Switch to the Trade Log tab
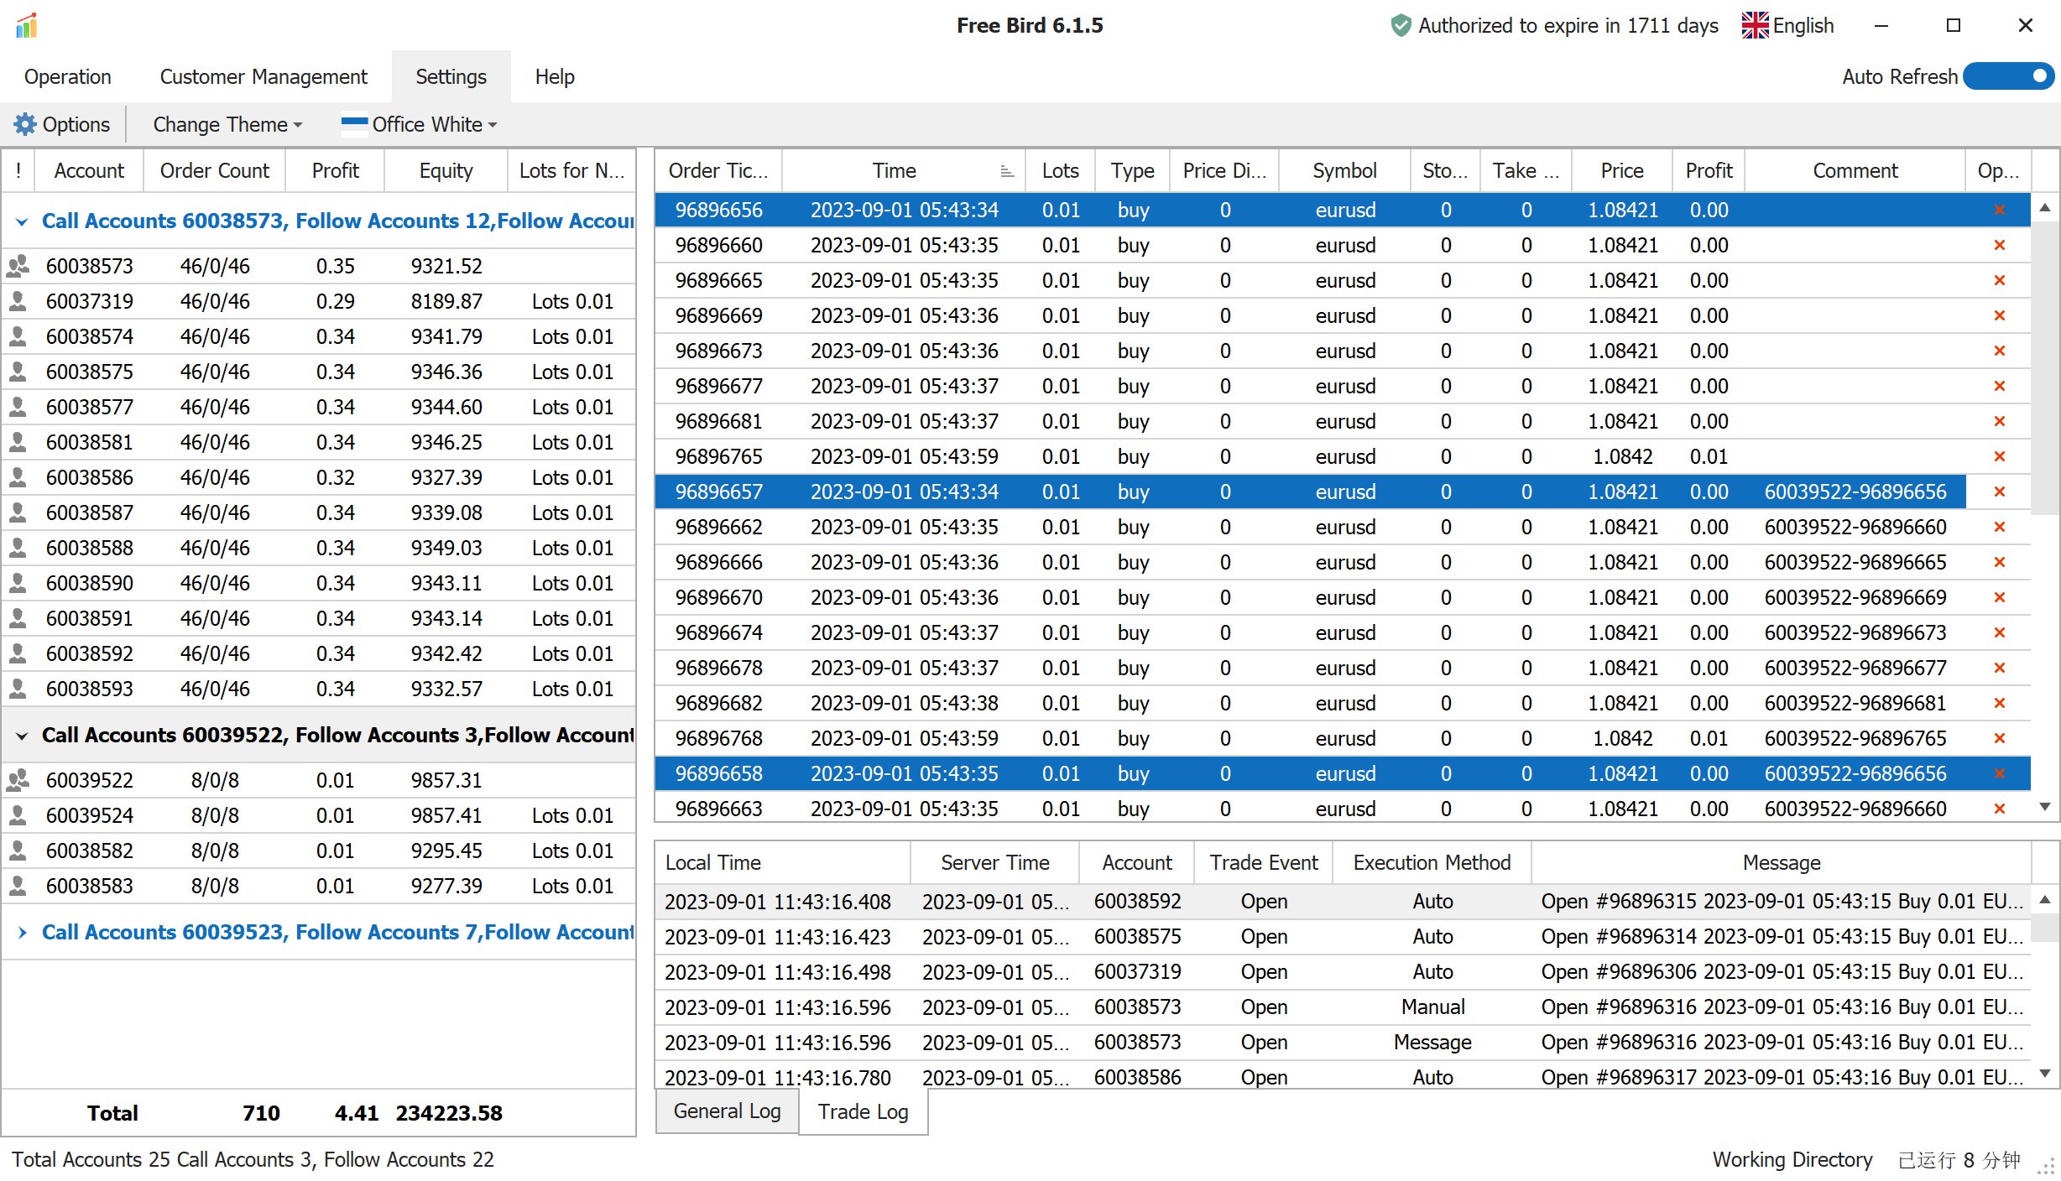The image size is (2061, 1181). (864, 1111)
